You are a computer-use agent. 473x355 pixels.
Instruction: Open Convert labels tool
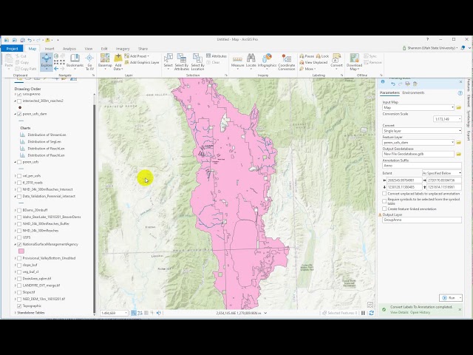pos(336,61)
